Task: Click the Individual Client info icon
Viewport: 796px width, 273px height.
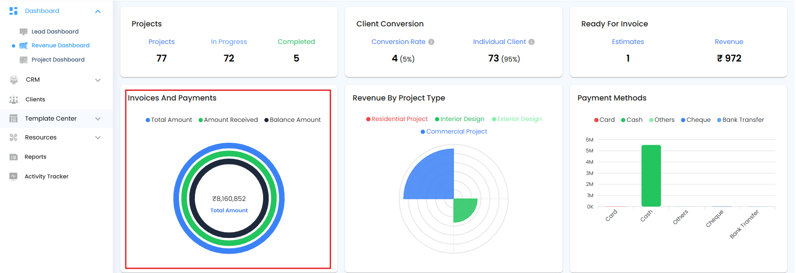Action: pos(532,42)
